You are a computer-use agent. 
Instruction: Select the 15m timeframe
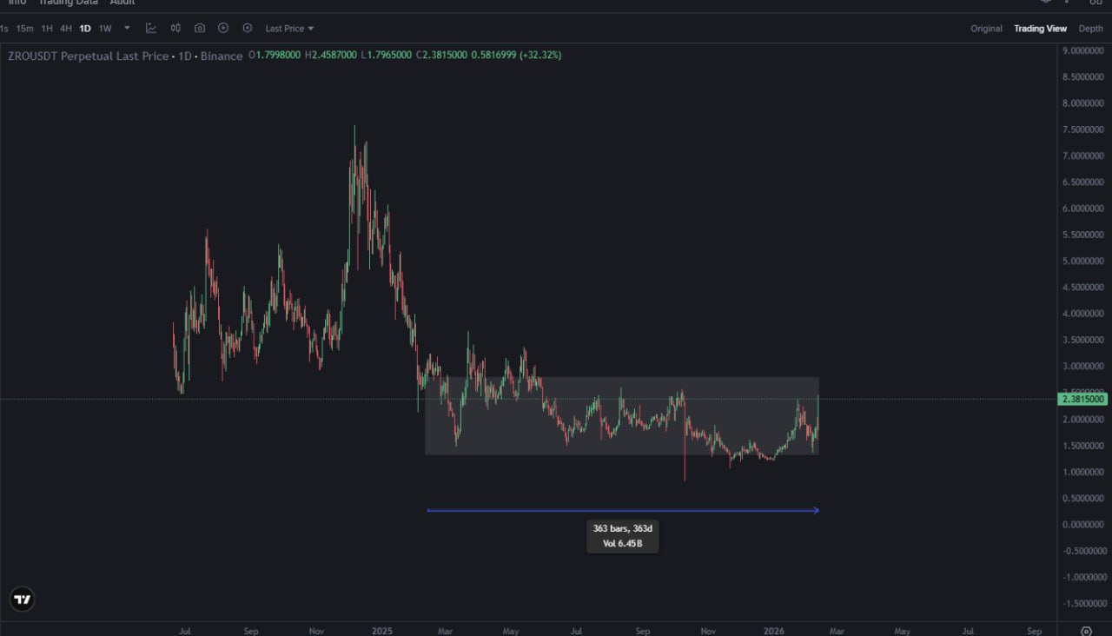[23, 28]
